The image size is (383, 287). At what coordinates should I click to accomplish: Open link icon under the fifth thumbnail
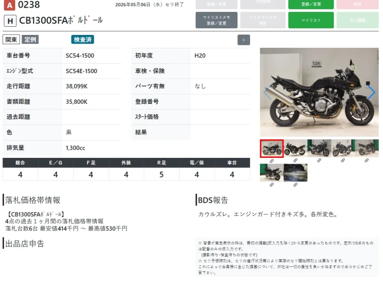pyautogui.click(x=366, y=161)
